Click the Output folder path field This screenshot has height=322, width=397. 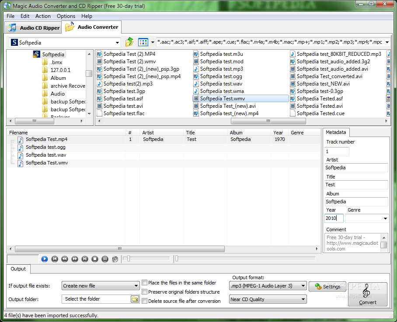(x=96, y=299)
